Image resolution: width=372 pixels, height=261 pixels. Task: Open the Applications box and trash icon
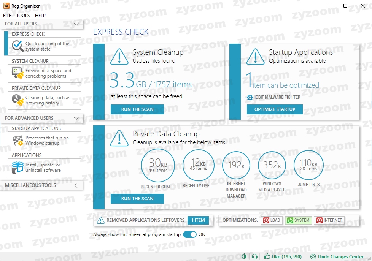[x=17, y=167]
